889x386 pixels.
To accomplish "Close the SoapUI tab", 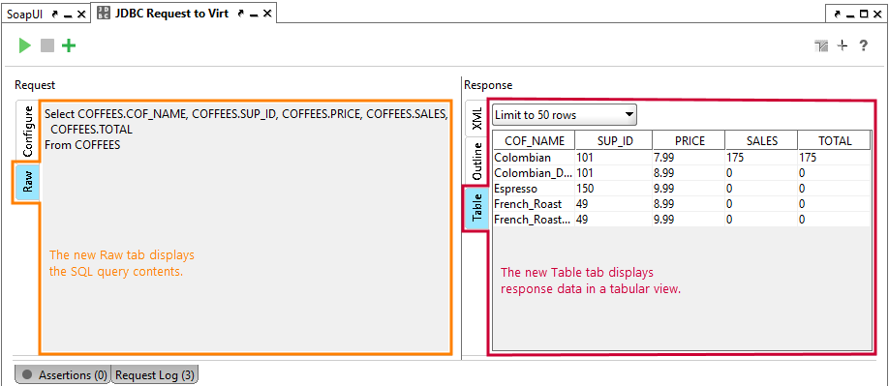I will (x=81, y=15).
